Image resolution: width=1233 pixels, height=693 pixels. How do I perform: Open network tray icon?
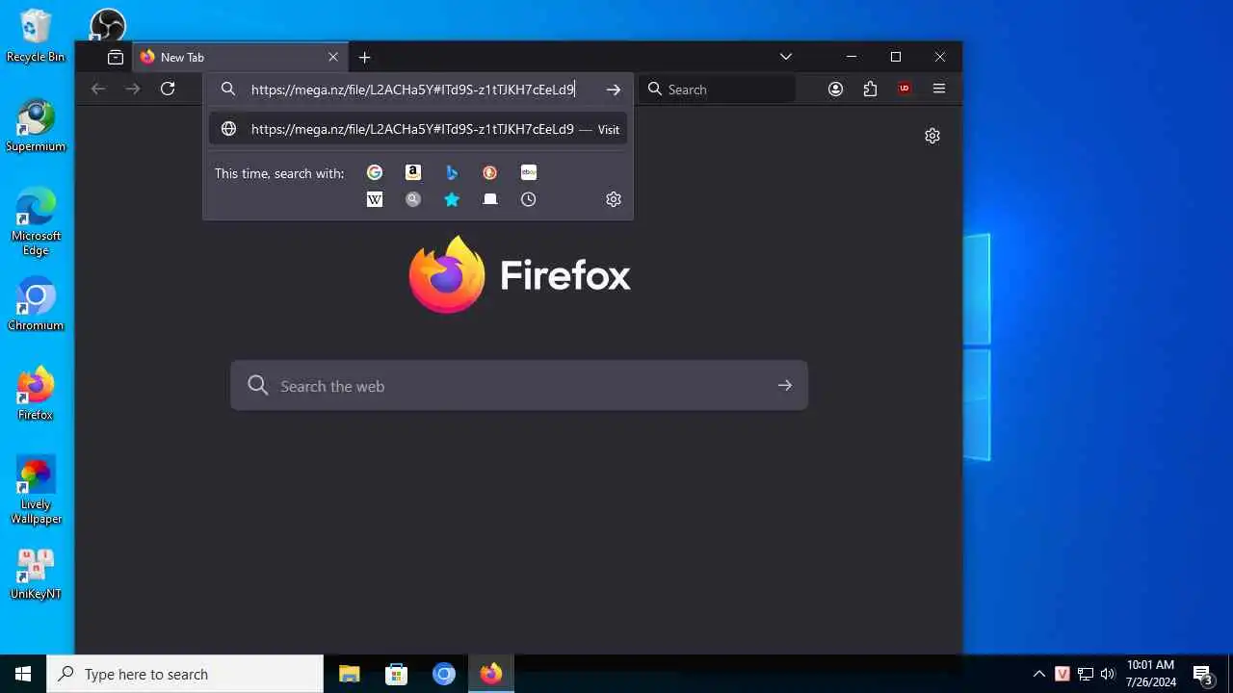click(1086, 674)
